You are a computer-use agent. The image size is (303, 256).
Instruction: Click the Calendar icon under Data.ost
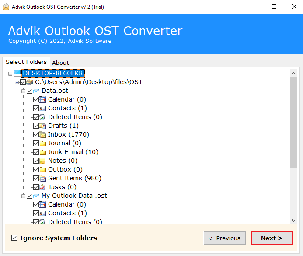[x=42, y=100]
